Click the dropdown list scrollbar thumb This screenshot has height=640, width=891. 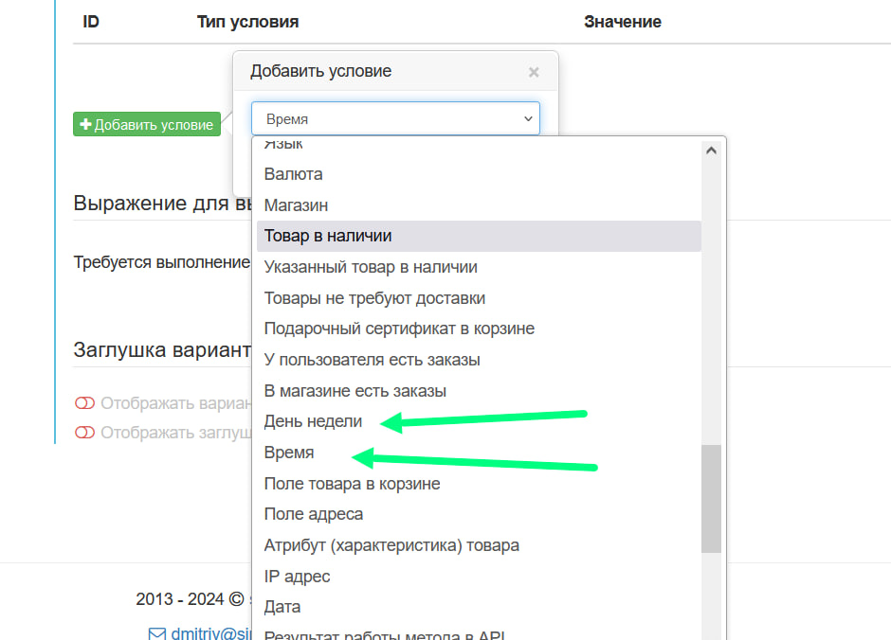[x=711, y=498]
